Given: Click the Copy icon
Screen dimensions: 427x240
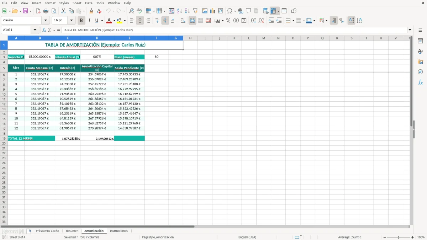Looking at the screenshot, I should pos(71,11).
